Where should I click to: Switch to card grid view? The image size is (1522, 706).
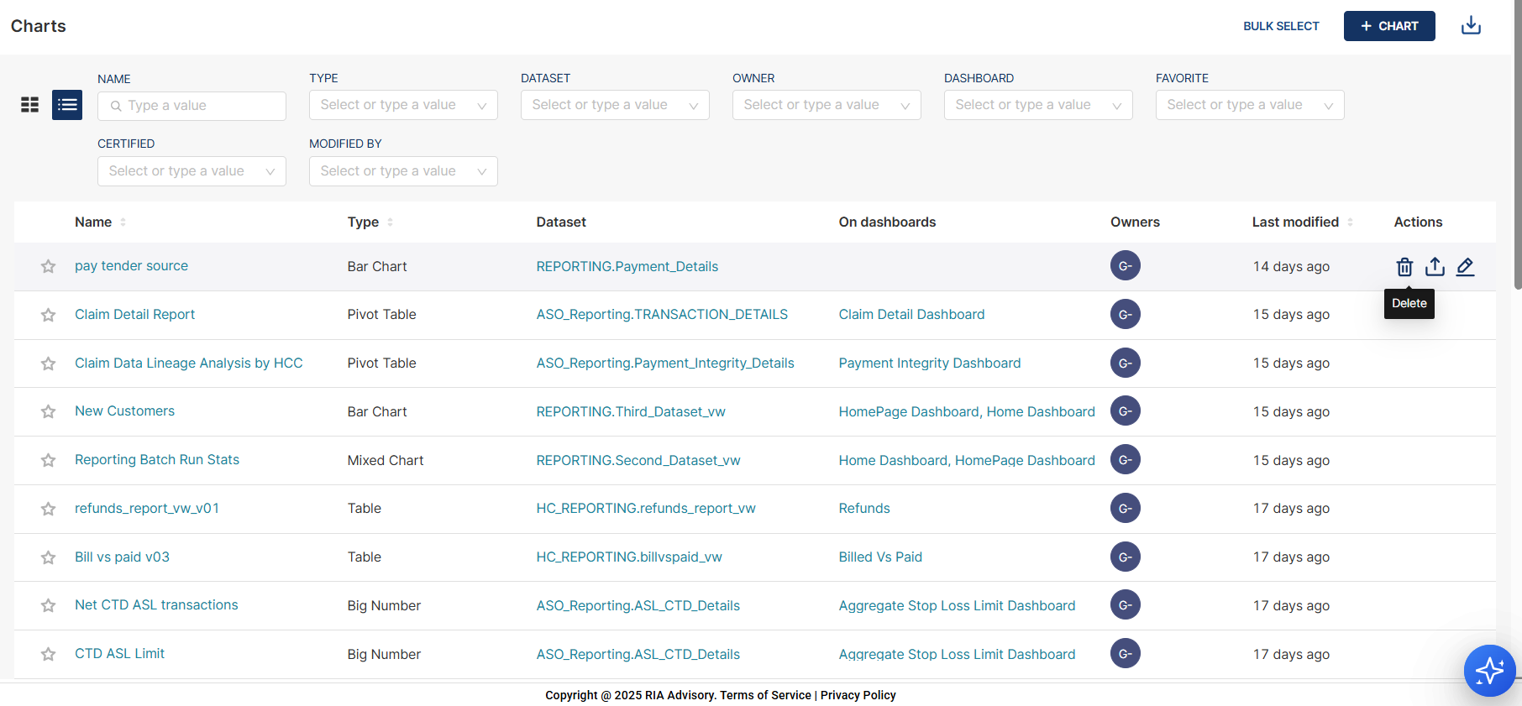coord(30,105)
